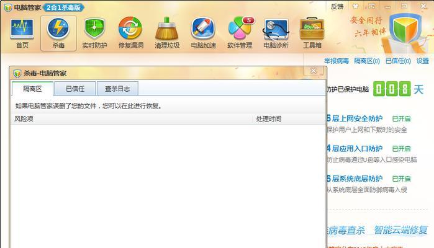Toggle 已开启 status for 系统底层防护
The image size is (434, 248).
coord(401,179)
